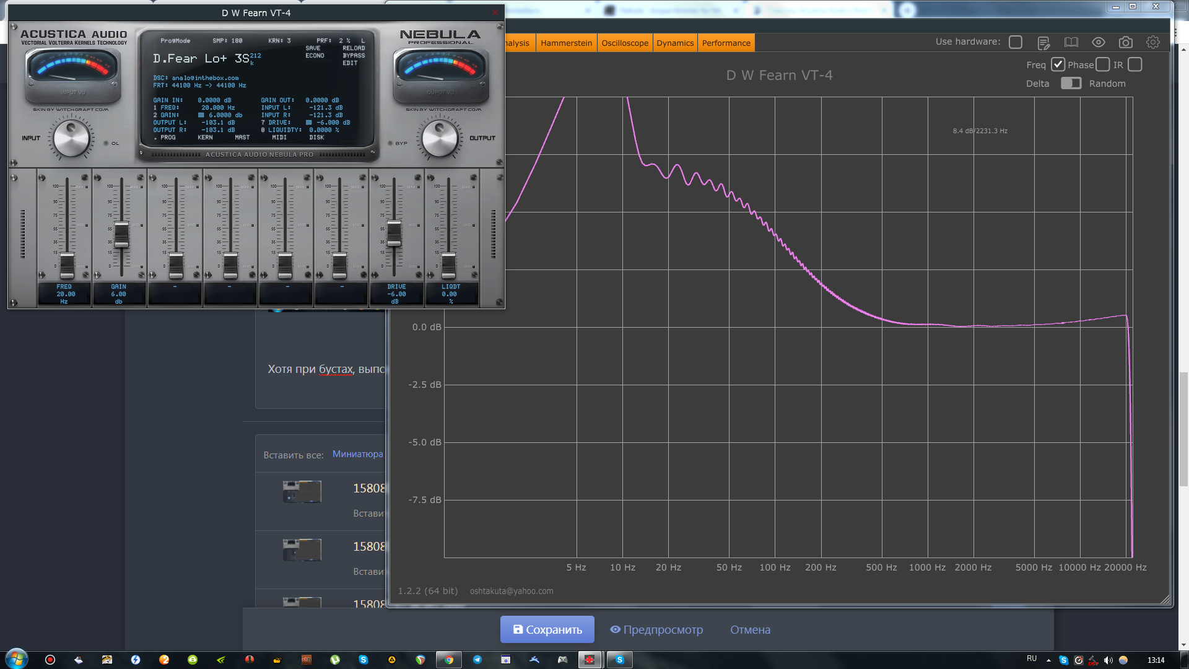Open the notes icon beside Use hardware
Viewport: 1189px width, 669px height.
point(1043,42)
